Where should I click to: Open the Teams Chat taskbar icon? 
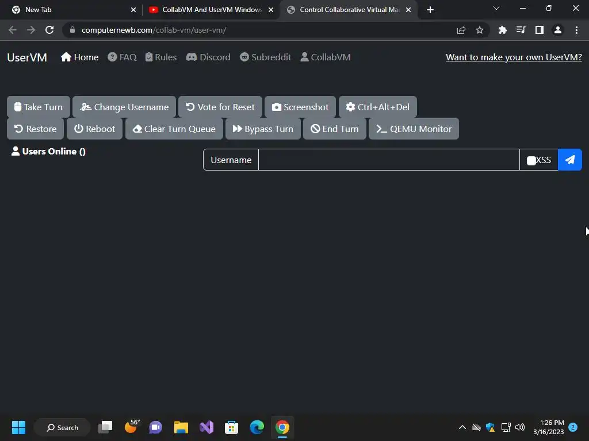click(x=155, y=427)
